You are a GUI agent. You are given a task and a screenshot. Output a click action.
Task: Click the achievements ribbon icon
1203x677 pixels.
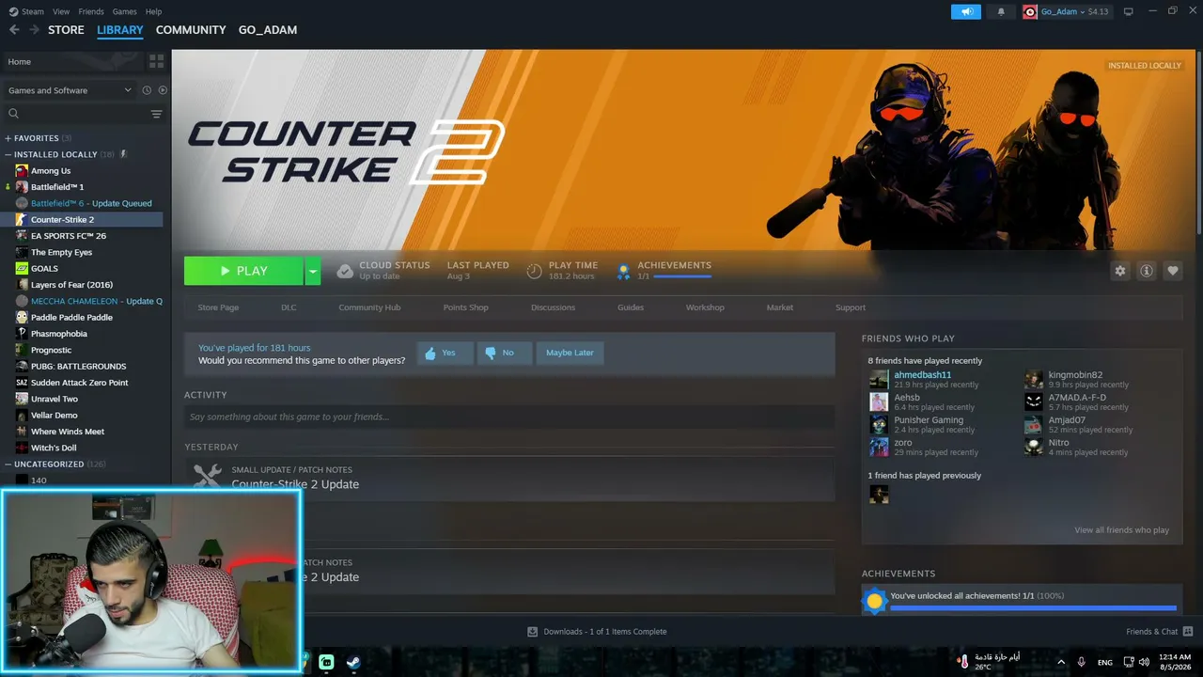(x=622, y=272)
